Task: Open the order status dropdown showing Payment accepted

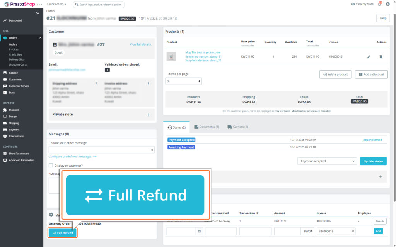Action: (x=327, y=161)
